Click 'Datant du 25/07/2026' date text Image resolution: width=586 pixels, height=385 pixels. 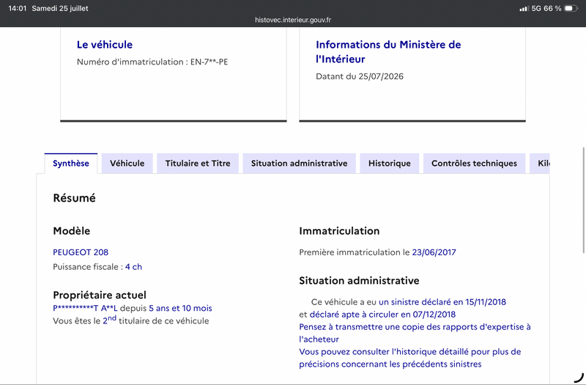click(x=360, y=76)
